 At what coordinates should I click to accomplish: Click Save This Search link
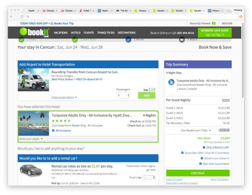coord(220,179)
